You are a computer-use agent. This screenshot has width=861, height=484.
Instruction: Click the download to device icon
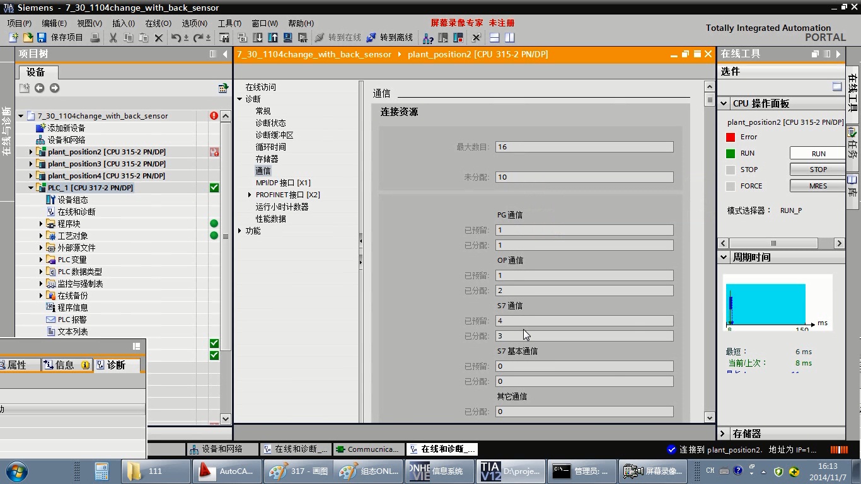click(258, 38)
